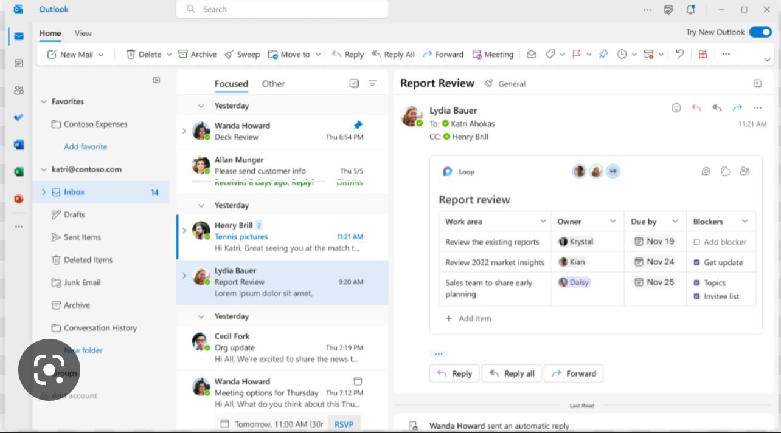781x433 pixels.
Task: Open the To Do checkmark app
Action: click(x=19, y=118)
